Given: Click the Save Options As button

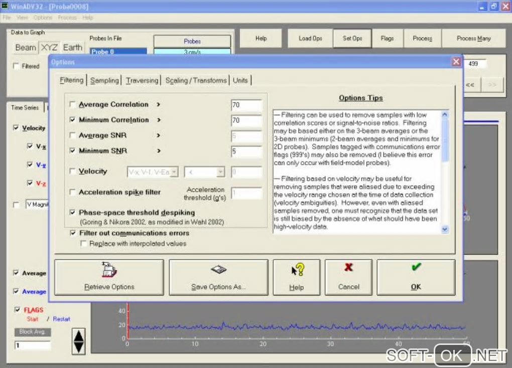Looking at the screenshot, I should (x=218, y=278).
